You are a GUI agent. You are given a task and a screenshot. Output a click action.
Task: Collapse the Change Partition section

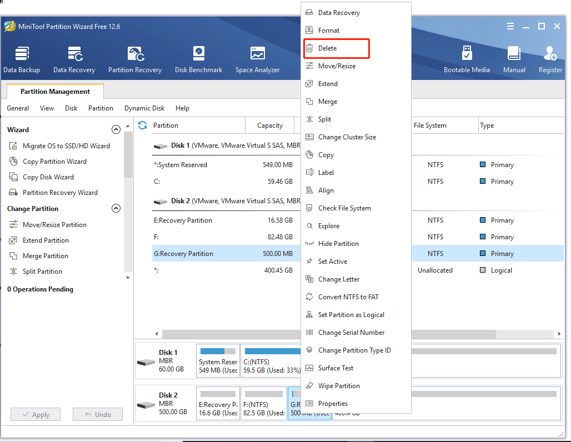(116, 208)
